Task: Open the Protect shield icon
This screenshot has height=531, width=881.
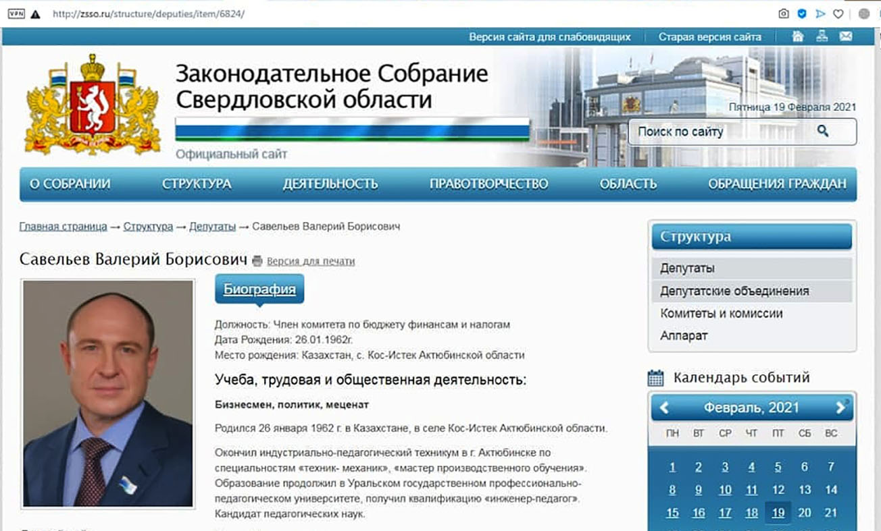Action: click(x=802, y=12)
